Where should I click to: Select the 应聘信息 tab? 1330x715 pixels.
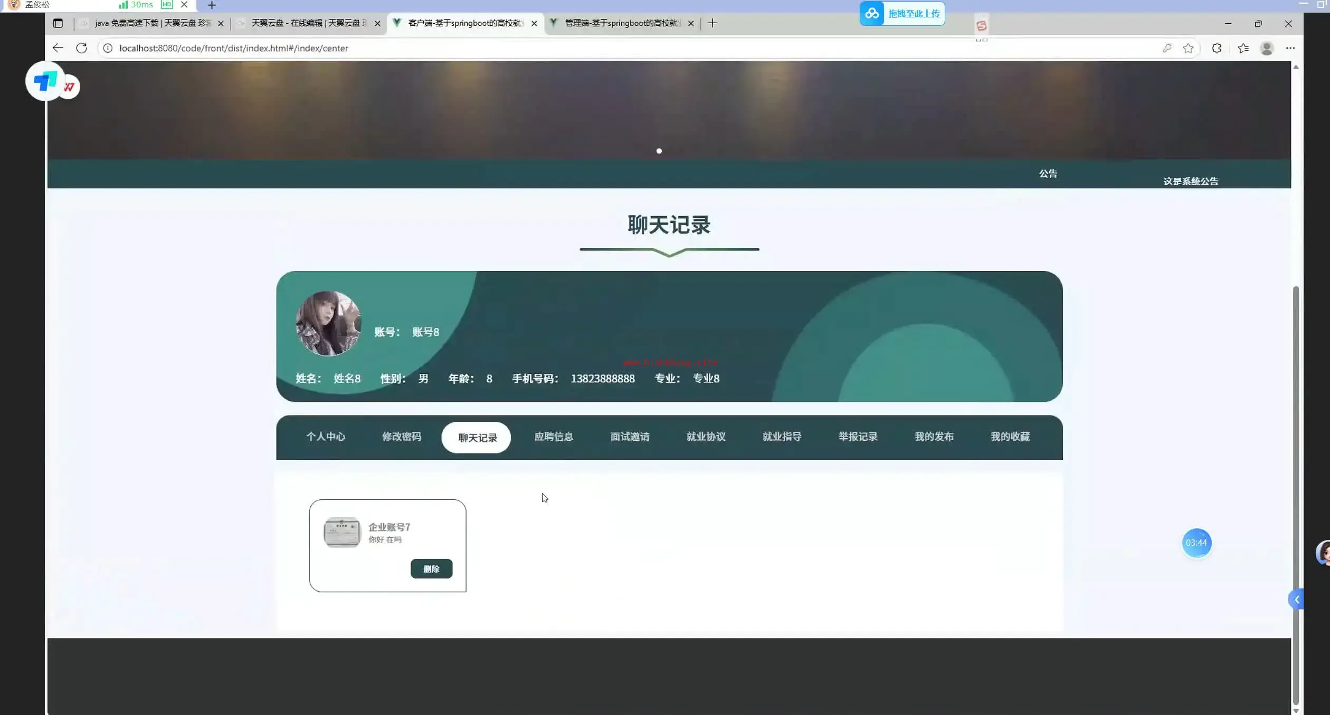point(554,437)
